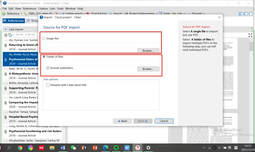Open Google Chrome from the taskbar
255x152 pixels.
[x=20, y=147]
